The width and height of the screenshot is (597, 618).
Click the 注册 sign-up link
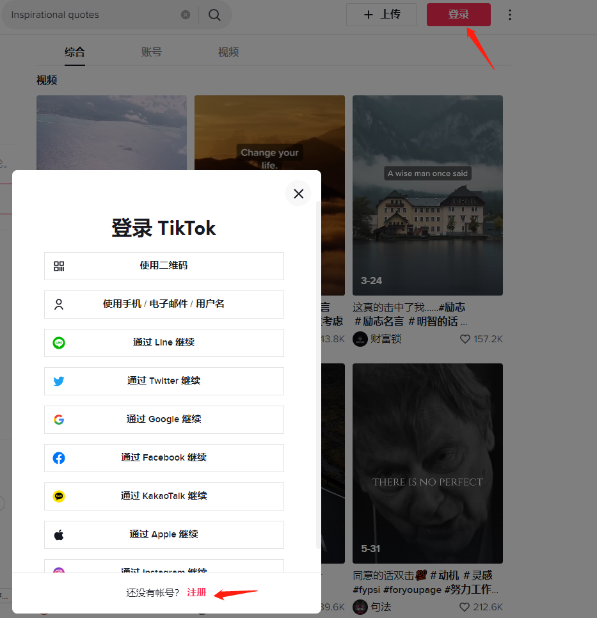coord(196,592)
